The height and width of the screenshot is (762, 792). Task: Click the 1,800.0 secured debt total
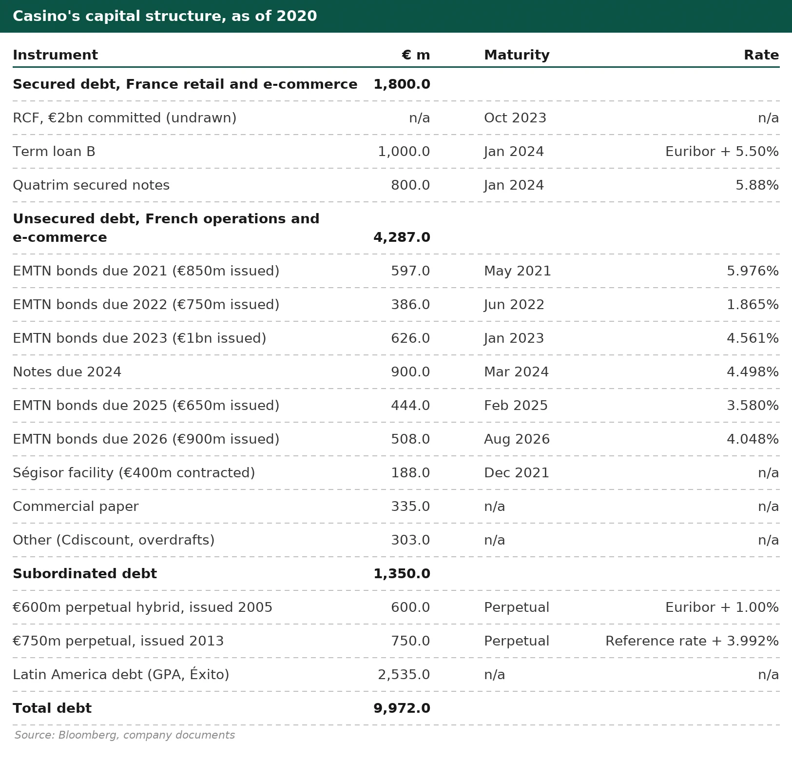click(402, 84)
